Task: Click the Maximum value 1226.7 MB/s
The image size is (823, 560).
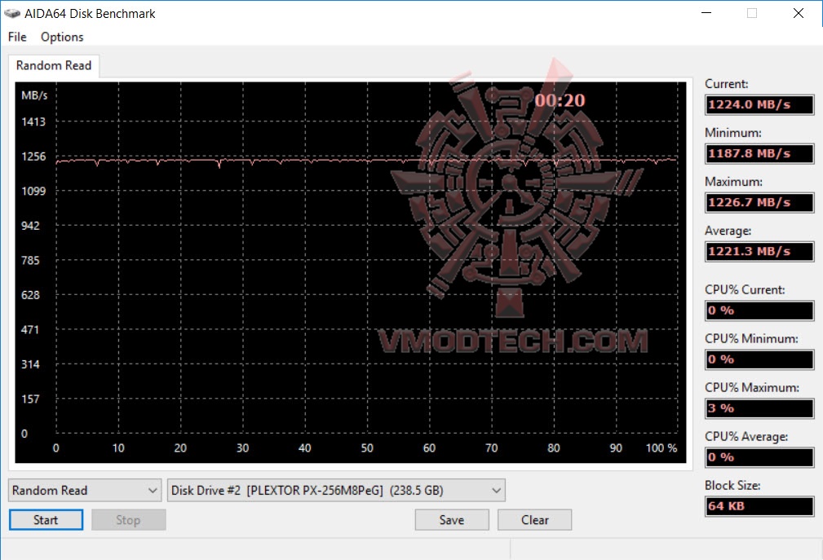Action: pyautogui.click(x=759, y=202)
